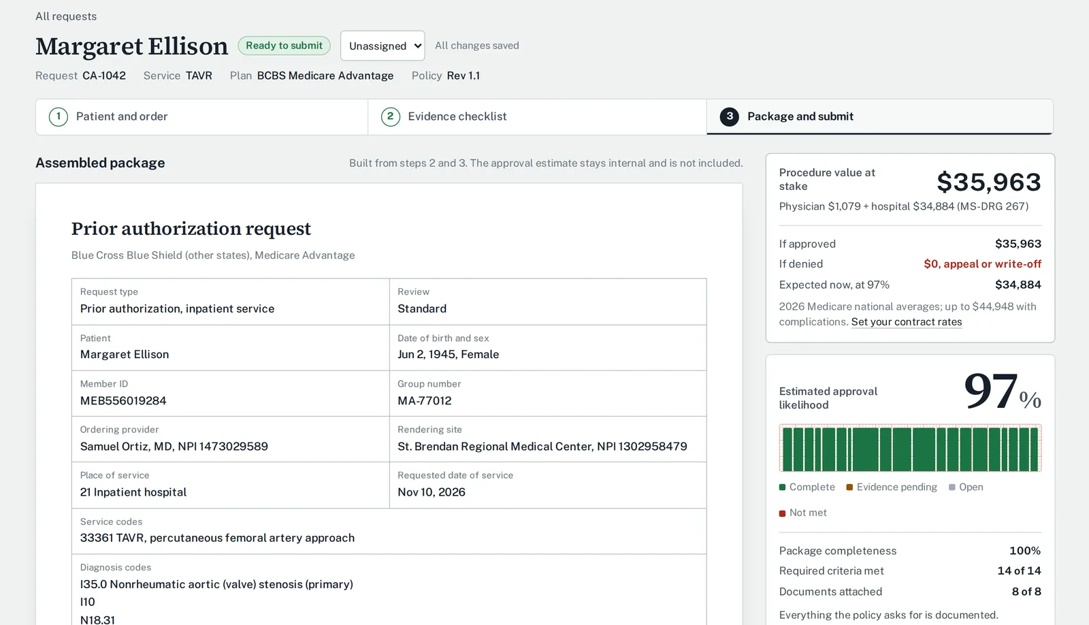Open the Unassigned assignee dropdown
The height and width of the screenshot is (625, 1089).
coord(383,46)
